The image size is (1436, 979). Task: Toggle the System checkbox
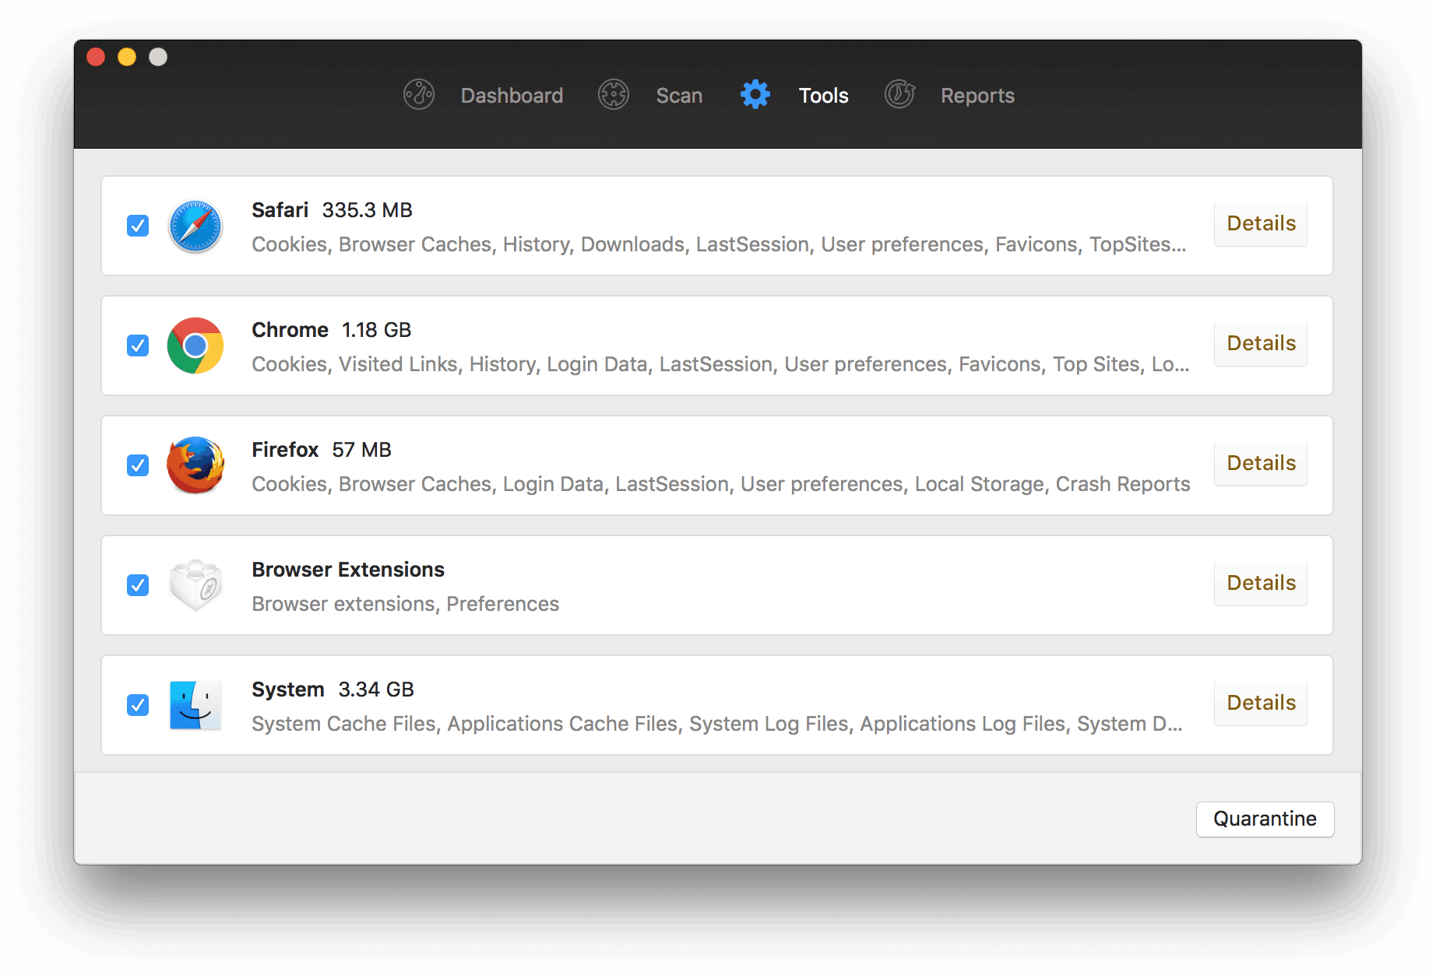click(138, 705)
